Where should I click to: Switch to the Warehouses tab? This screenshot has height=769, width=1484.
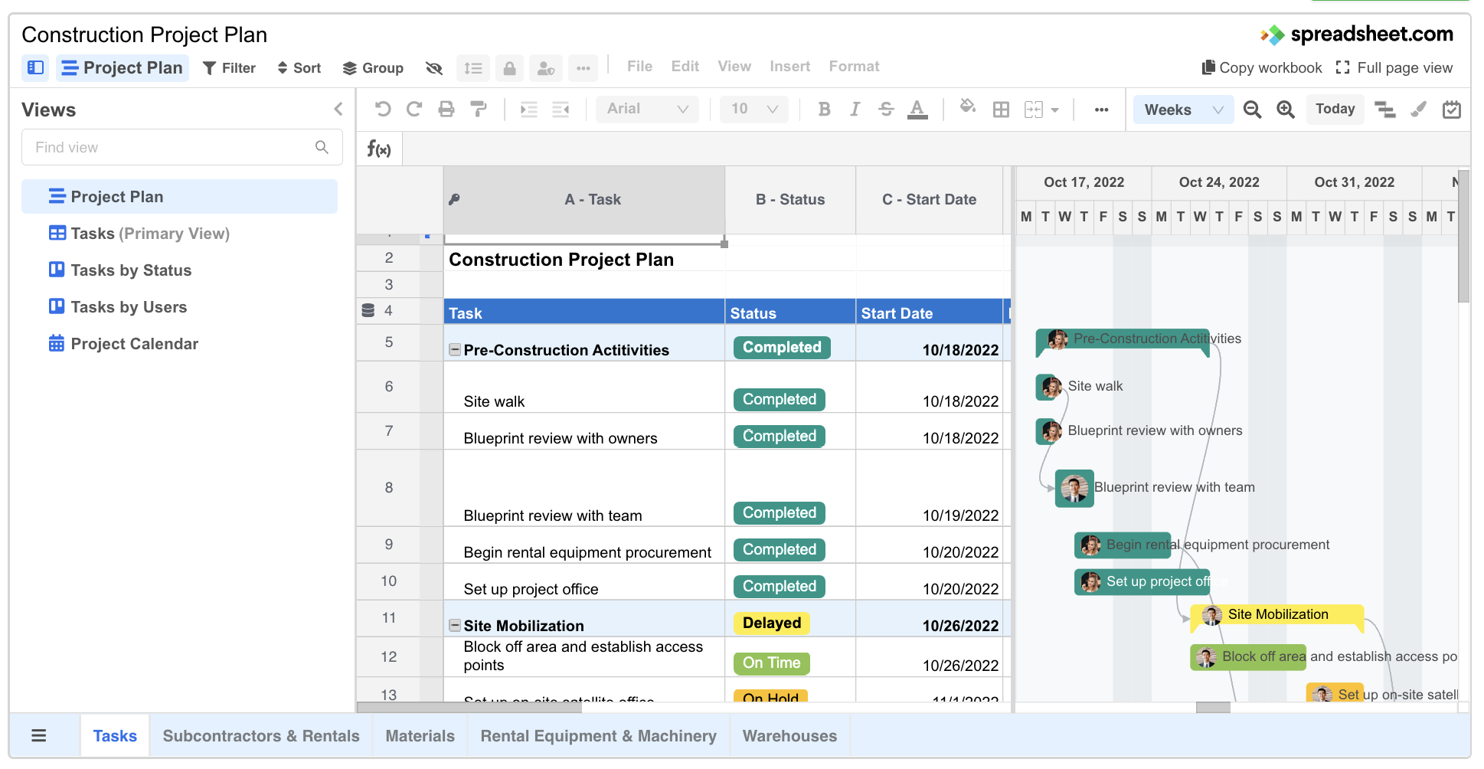[789, 736]
